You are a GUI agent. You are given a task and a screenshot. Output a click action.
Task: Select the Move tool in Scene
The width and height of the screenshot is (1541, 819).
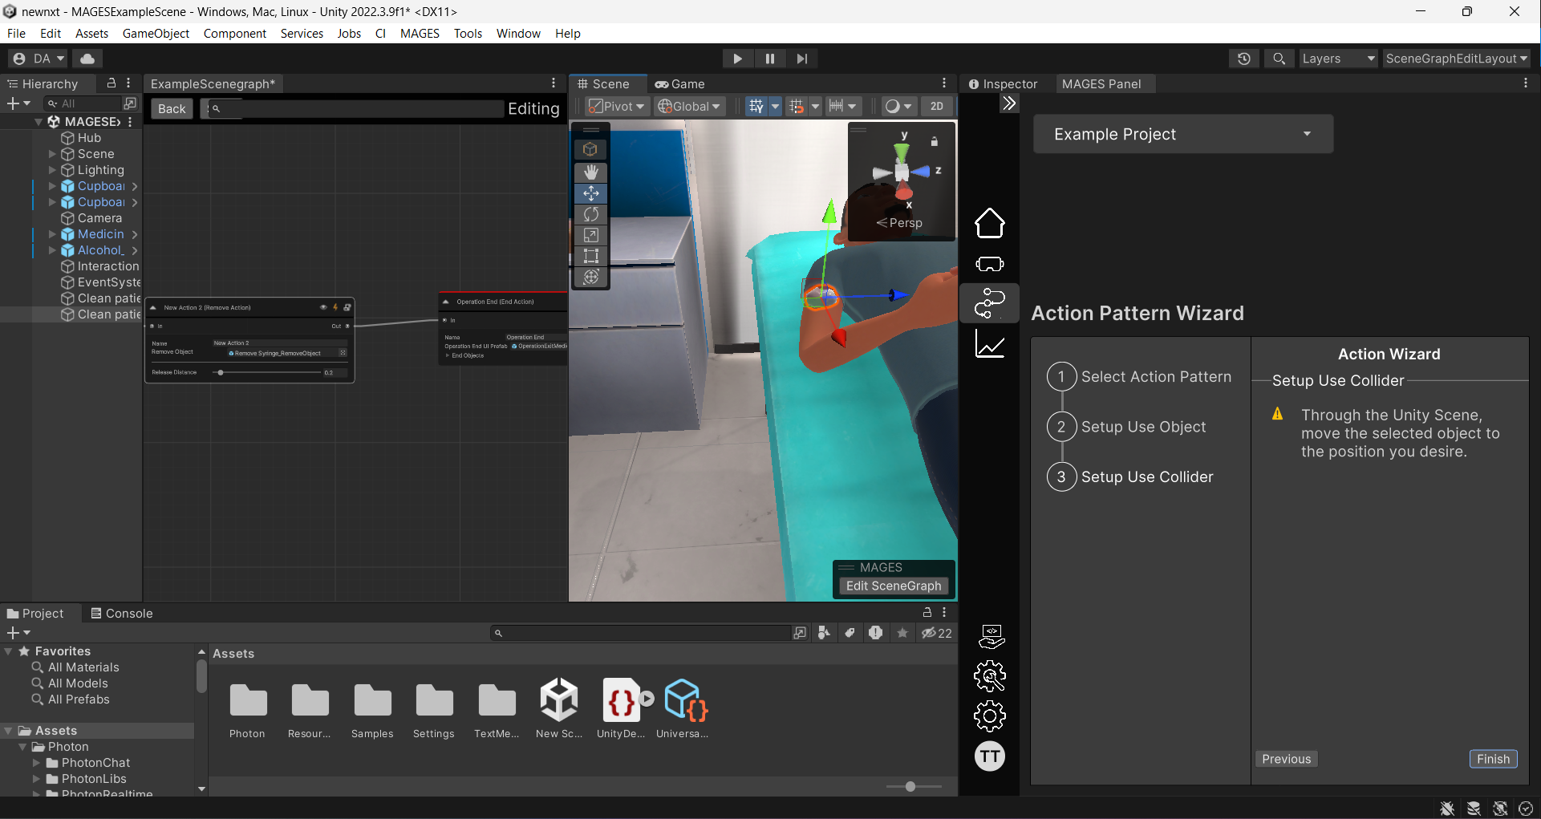591,193
